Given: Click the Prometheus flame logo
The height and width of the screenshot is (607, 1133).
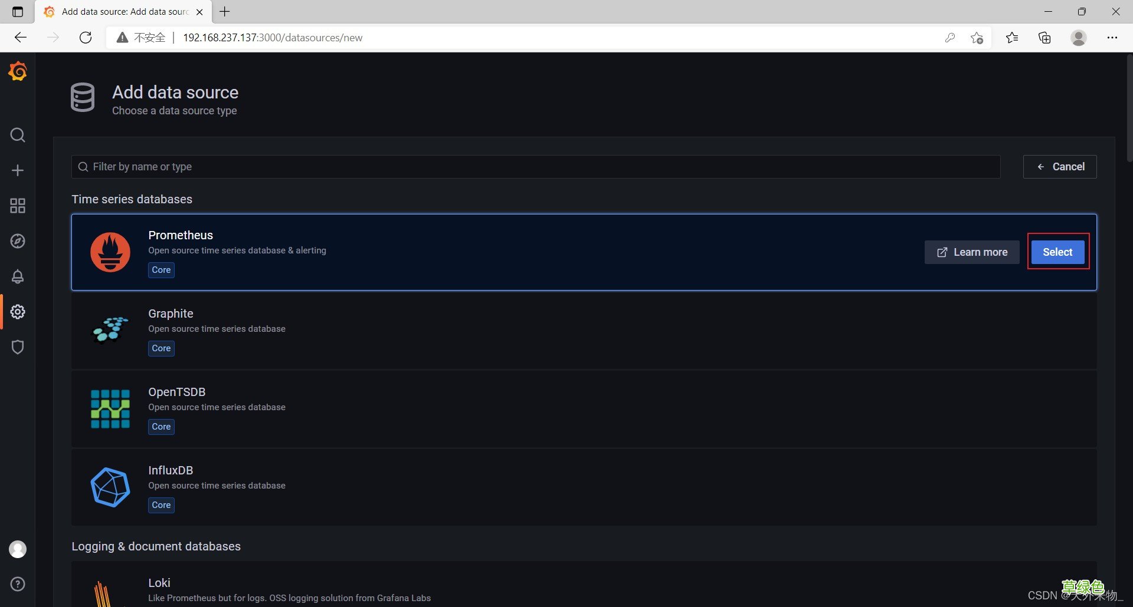Looking at the screenshot, I should tap(110, 252).
